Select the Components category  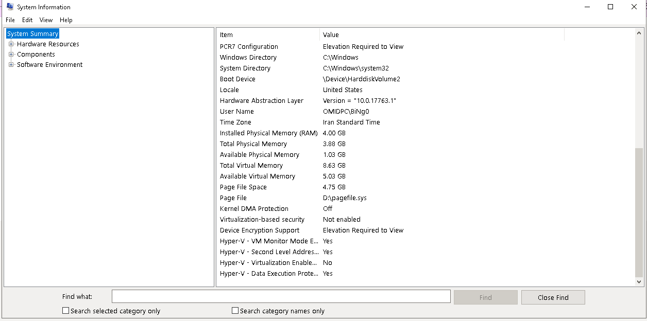pos(36,55)
